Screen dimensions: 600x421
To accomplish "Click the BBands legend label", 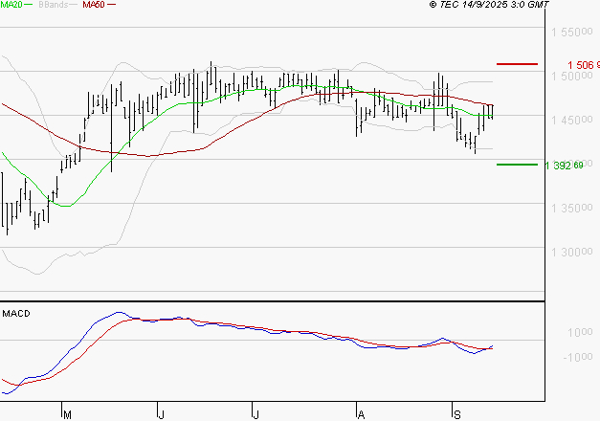I will (x=54, y=5).
